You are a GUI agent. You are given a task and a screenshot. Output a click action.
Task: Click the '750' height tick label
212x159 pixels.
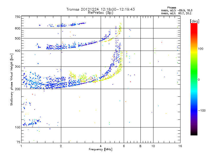pos(17,17)
